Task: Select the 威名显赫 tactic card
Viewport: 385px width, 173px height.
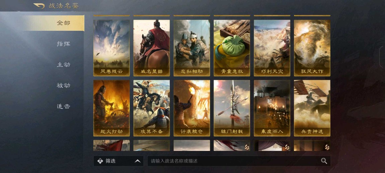Action: coord(152,48)
